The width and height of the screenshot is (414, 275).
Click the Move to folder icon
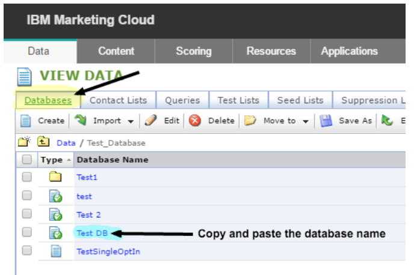pos(250,120)
